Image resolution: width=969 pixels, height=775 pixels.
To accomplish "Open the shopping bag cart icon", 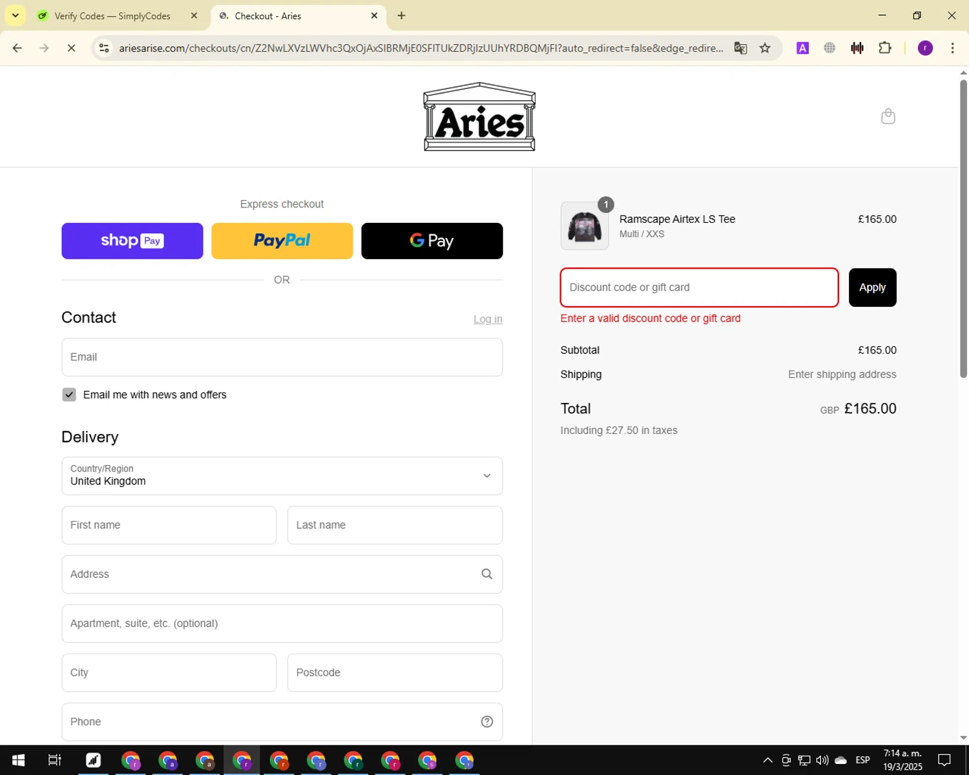I will coord(888,116).
